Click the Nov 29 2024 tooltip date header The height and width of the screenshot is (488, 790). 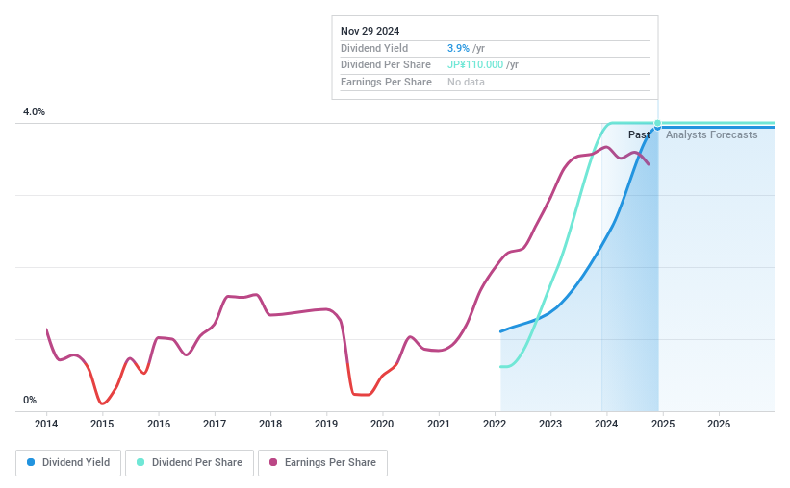370,31
